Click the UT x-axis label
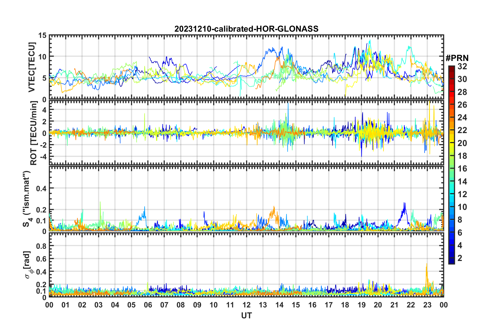The image size is (493, 330). [x=246, y=315]
